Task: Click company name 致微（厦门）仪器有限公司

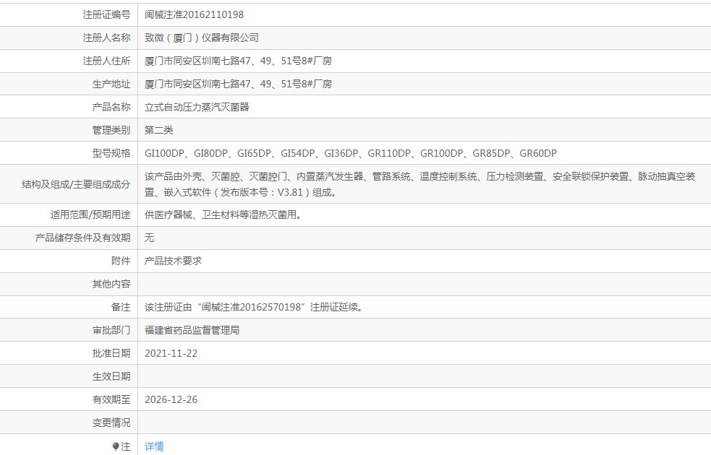Action: click(202, 38)
